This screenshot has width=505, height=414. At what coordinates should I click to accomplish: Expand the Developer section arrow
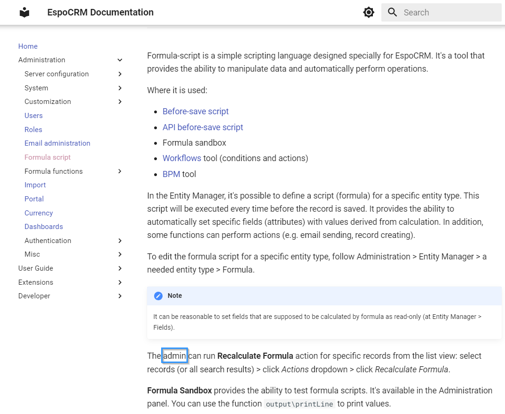(120, 296)
